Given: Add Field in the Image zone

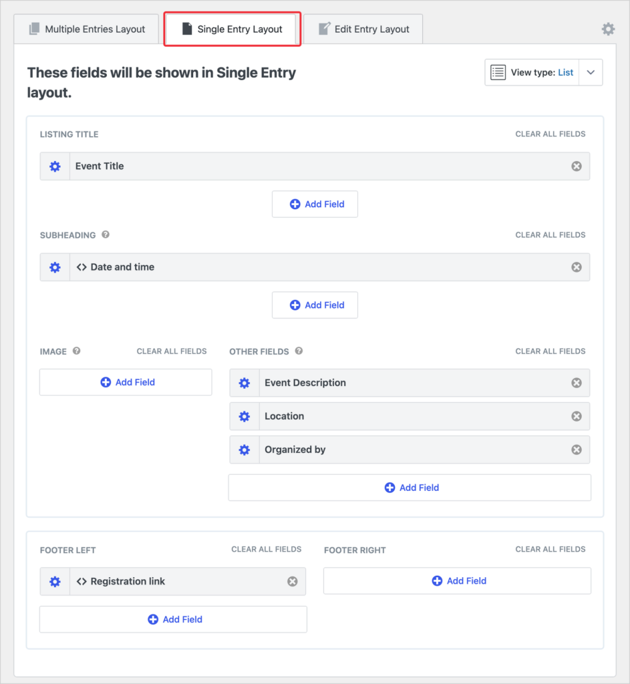Looking at the screenshot, I should [x=126, y=382].
